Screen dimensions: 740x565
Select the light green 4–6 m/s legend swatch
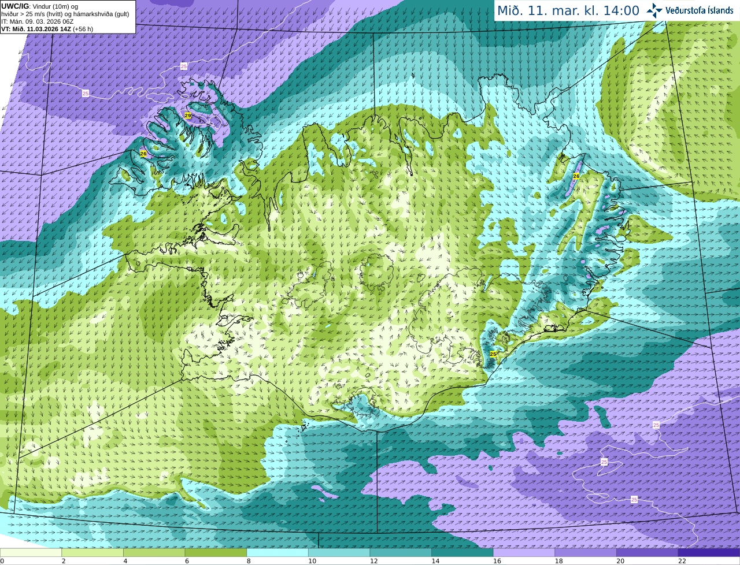[154, 552]
